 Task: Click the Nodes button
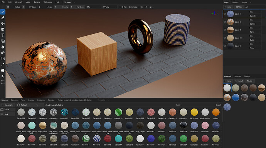pos(249,81)
